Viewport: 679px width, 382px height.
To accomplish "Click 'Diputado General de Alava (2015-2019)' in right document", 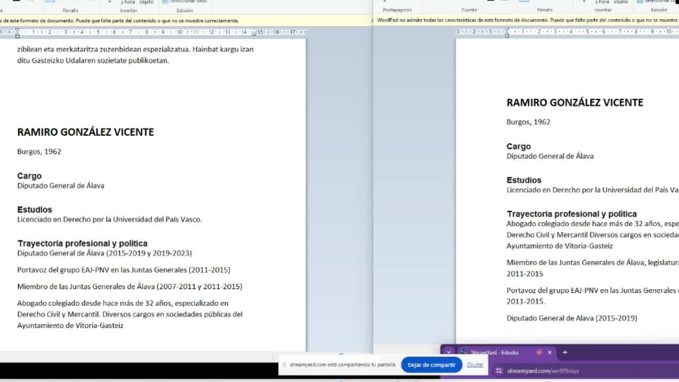I will (572, 318).
